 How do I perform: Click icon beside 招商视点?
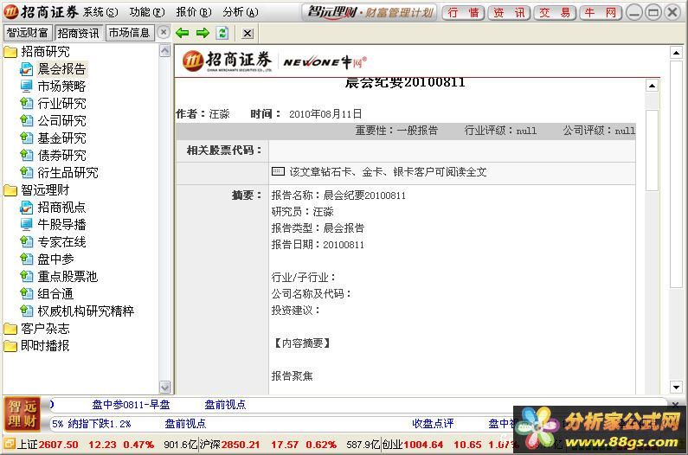[26, 207]
